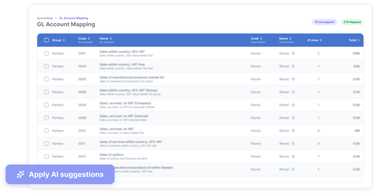Click cost center code (None) in row 3001
The image size is (377, 194).
point(256,54)
